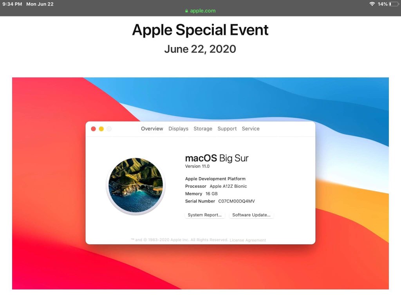Click the macOS Big Sur title
Screen dimensions: 401x301
217,158
